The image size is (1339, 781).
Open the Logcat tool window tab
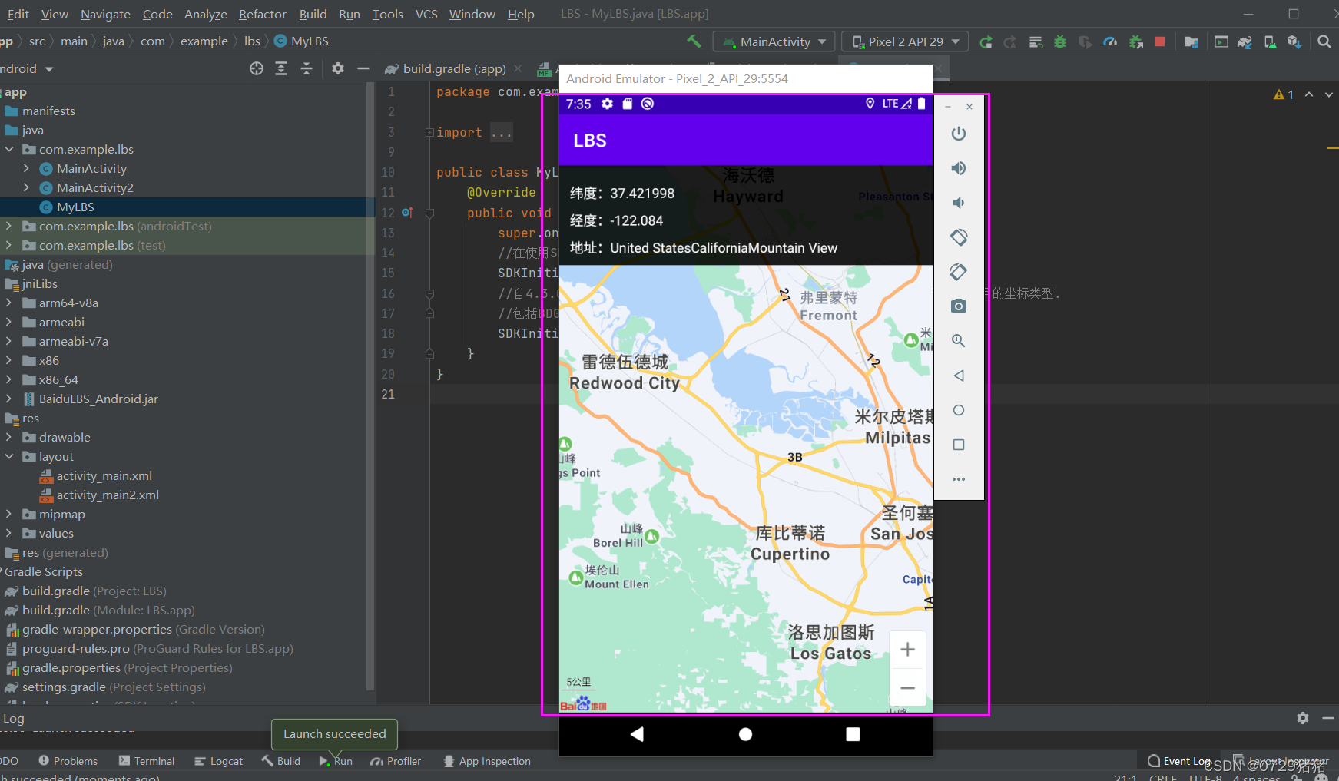coord(218,761)
